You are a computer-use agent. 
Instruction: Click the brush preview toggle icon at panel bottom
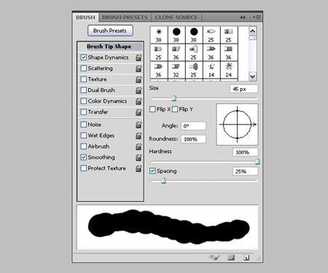tap(215, 258)
